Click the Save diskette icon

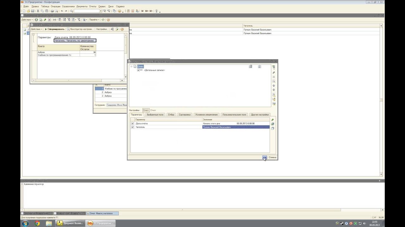[33, 11]
